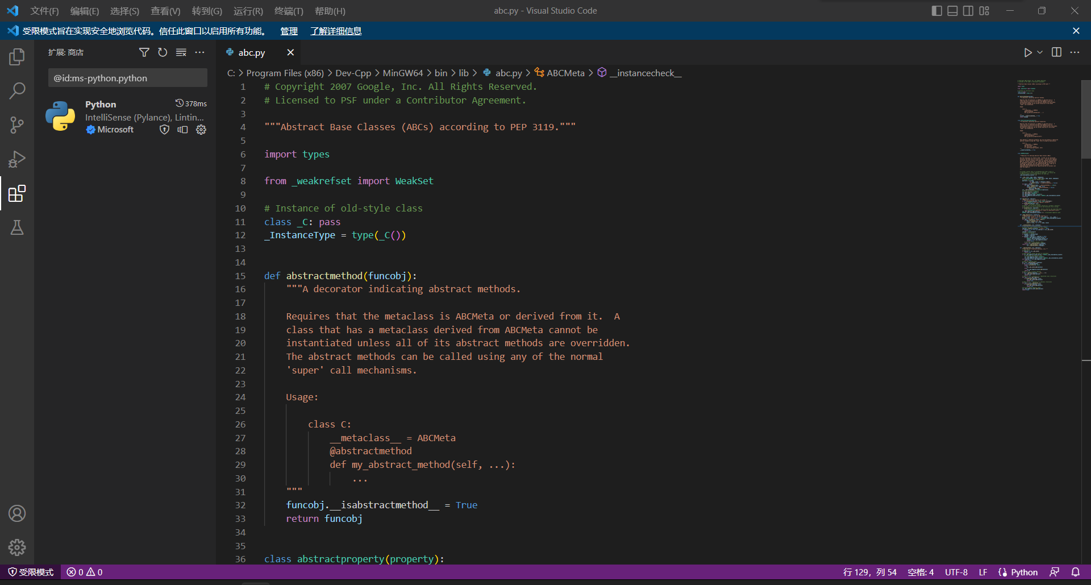Open the Accounts icon
Image resolution: width=1091 pixels, height=585 pixels.
tap(17, 513)
